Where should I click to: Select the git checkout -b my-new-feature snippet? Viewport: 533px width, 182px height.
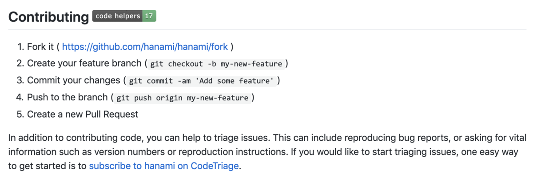pyautogui.click(x=216, y=63)
